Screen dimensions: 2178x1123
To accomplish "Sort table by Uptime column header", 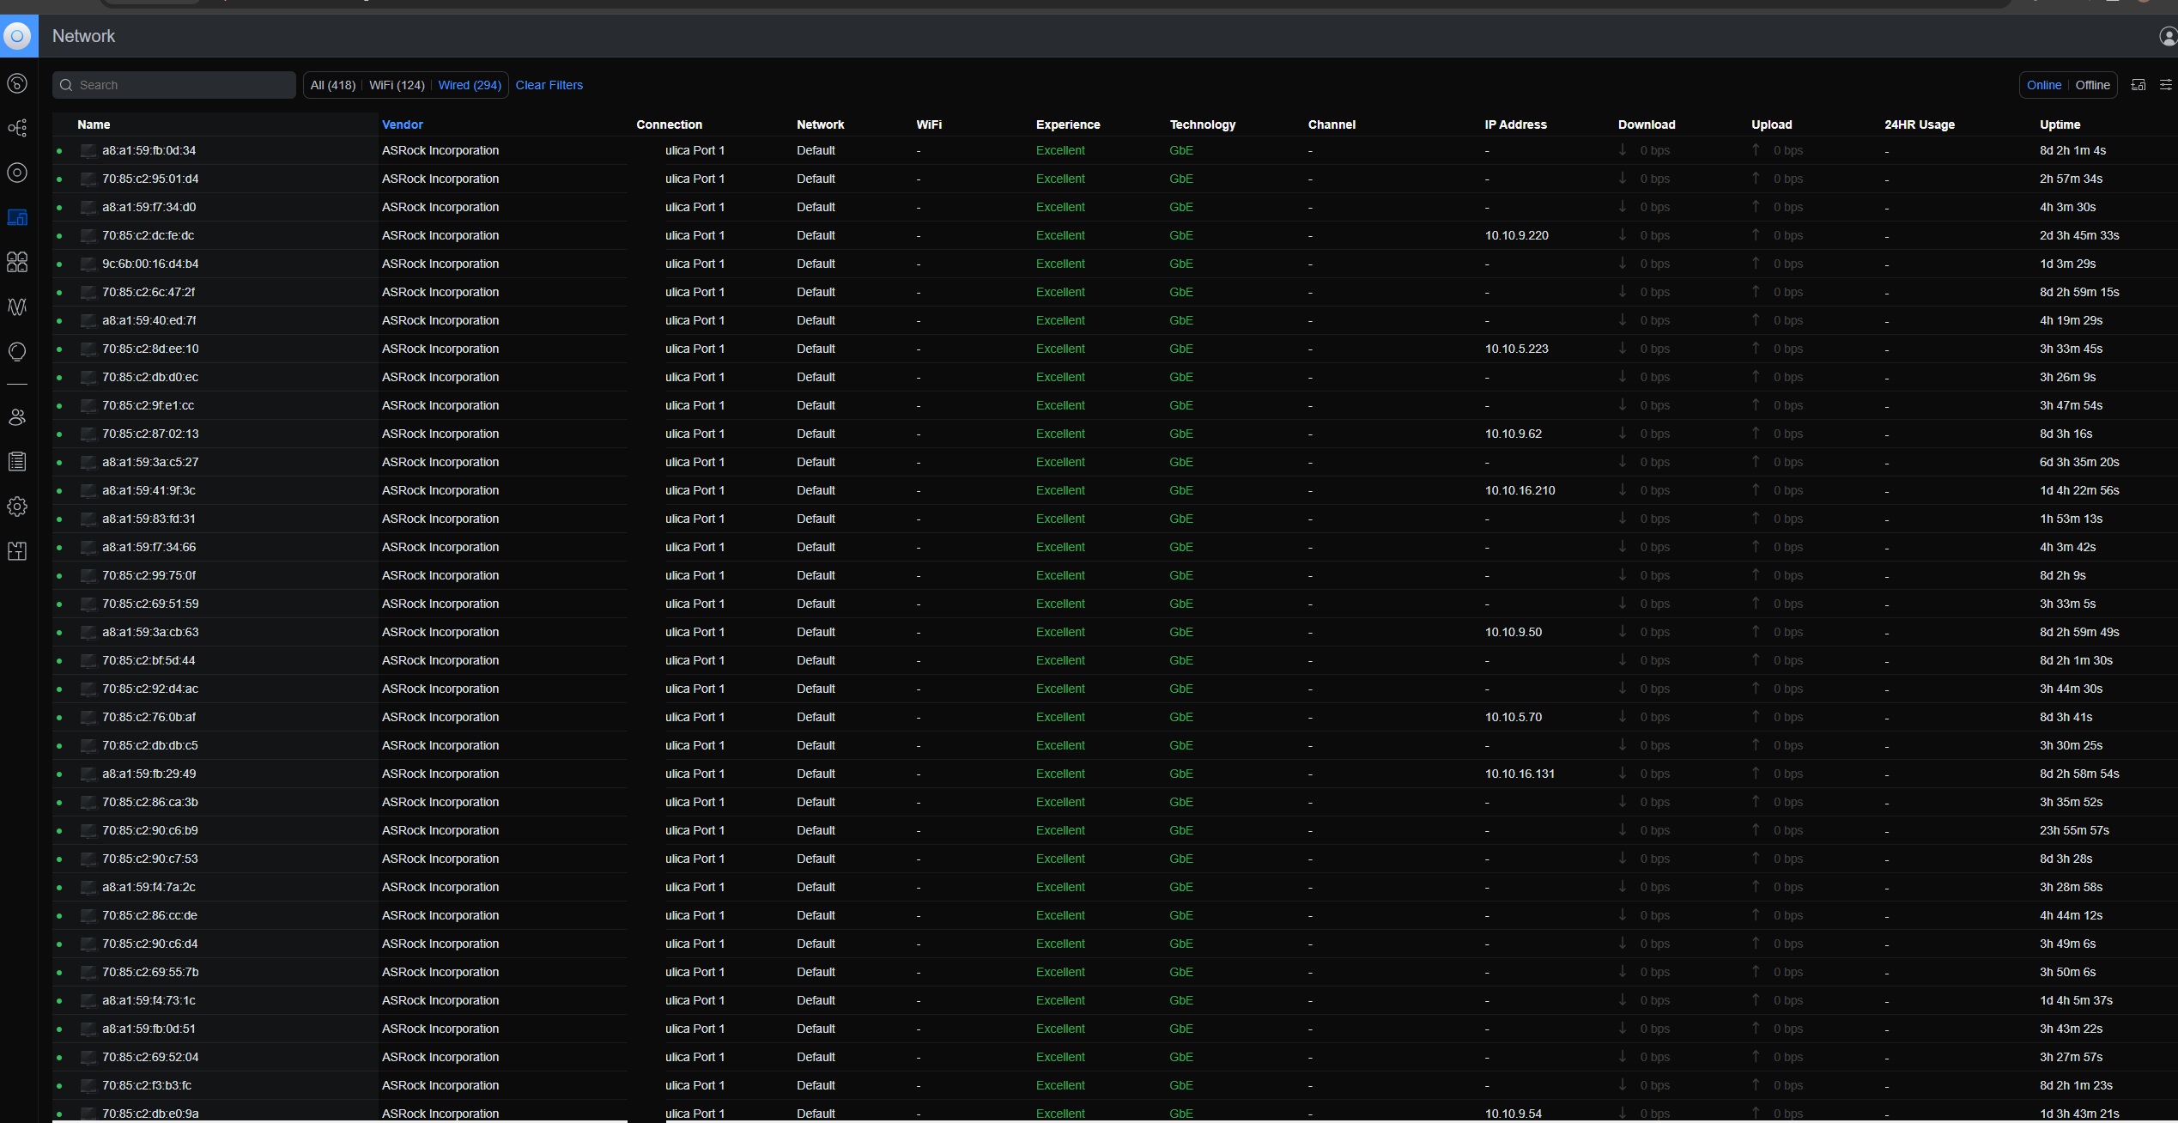I will point(2060,124).
